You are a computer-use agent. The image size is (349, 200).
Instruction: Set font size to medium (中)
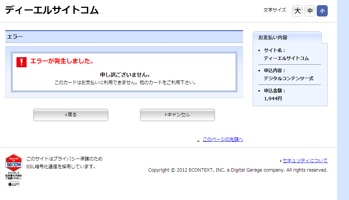coord(310,11)
